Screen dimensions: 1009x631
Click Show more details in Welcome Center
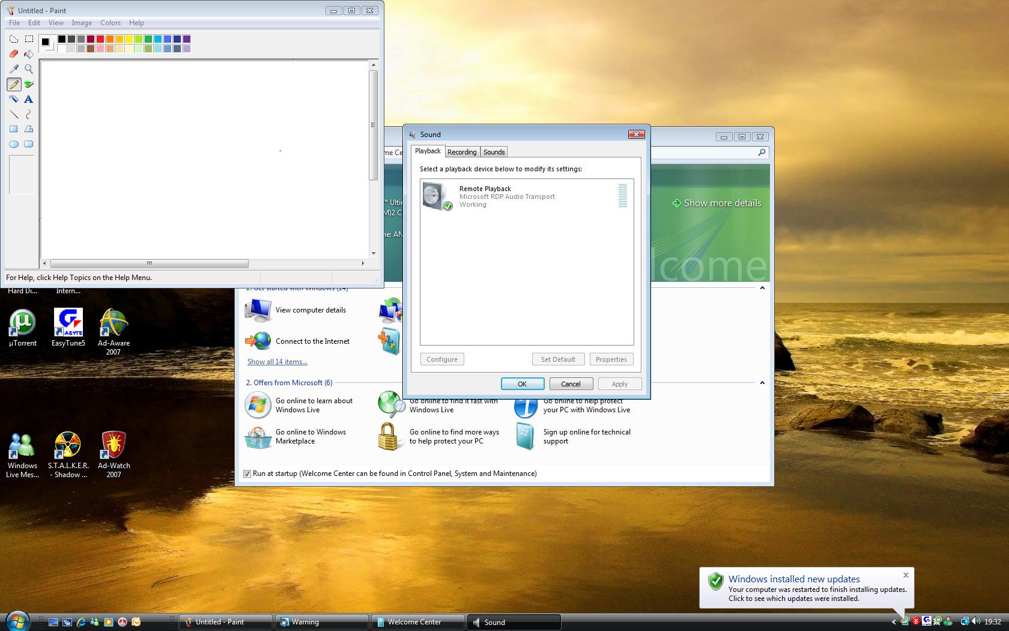click(717, 203)
